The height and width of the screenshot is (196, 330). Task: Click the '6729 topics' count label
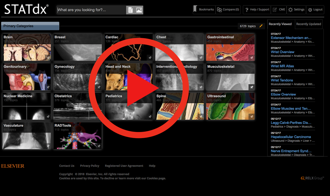[x=248, y=26]
